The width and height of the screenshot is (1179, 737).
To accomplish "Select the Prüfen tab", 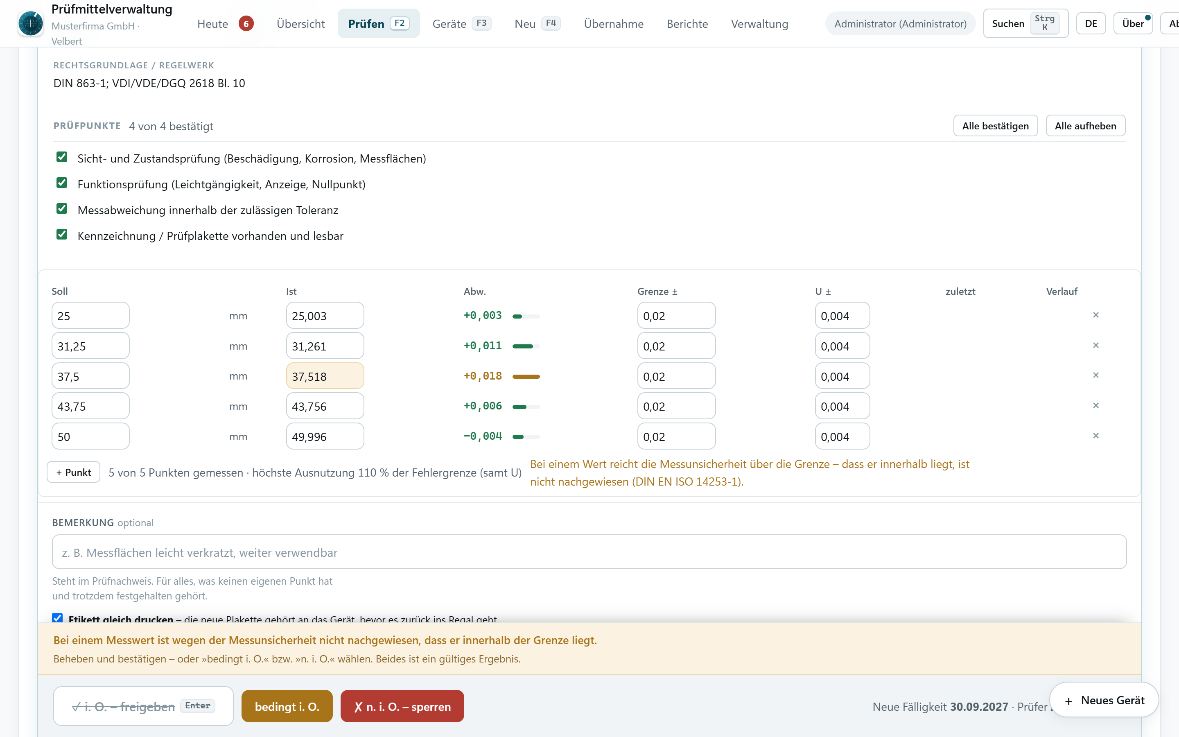I will (379, 23).
